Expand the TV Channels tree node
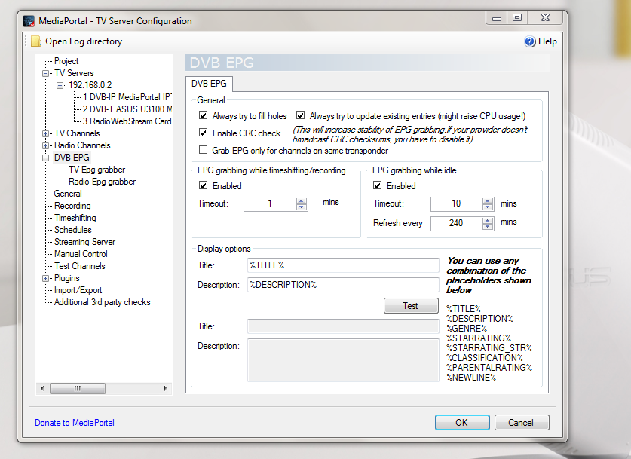The width and height of the screenshot is (631, 459). point(45,133)
